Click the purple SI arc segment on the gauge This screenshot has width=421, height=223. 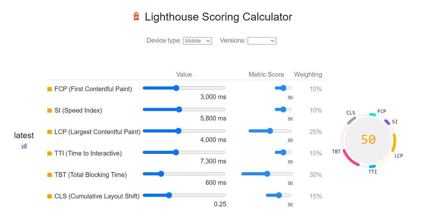387,123
